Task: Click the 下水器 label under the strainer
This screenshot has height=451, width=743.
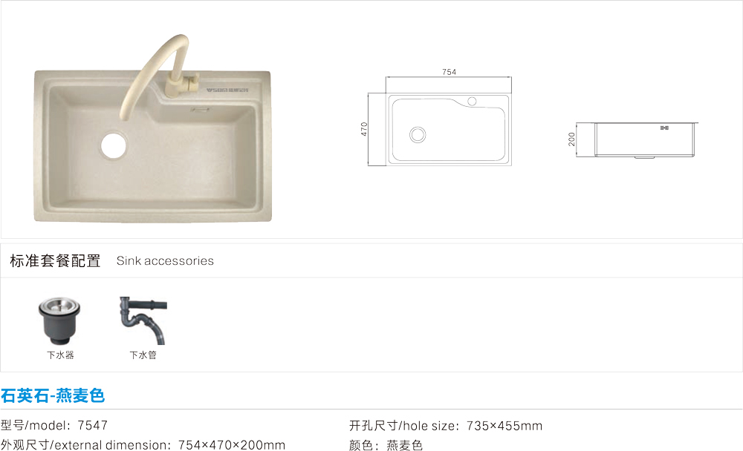Action: 60,355
